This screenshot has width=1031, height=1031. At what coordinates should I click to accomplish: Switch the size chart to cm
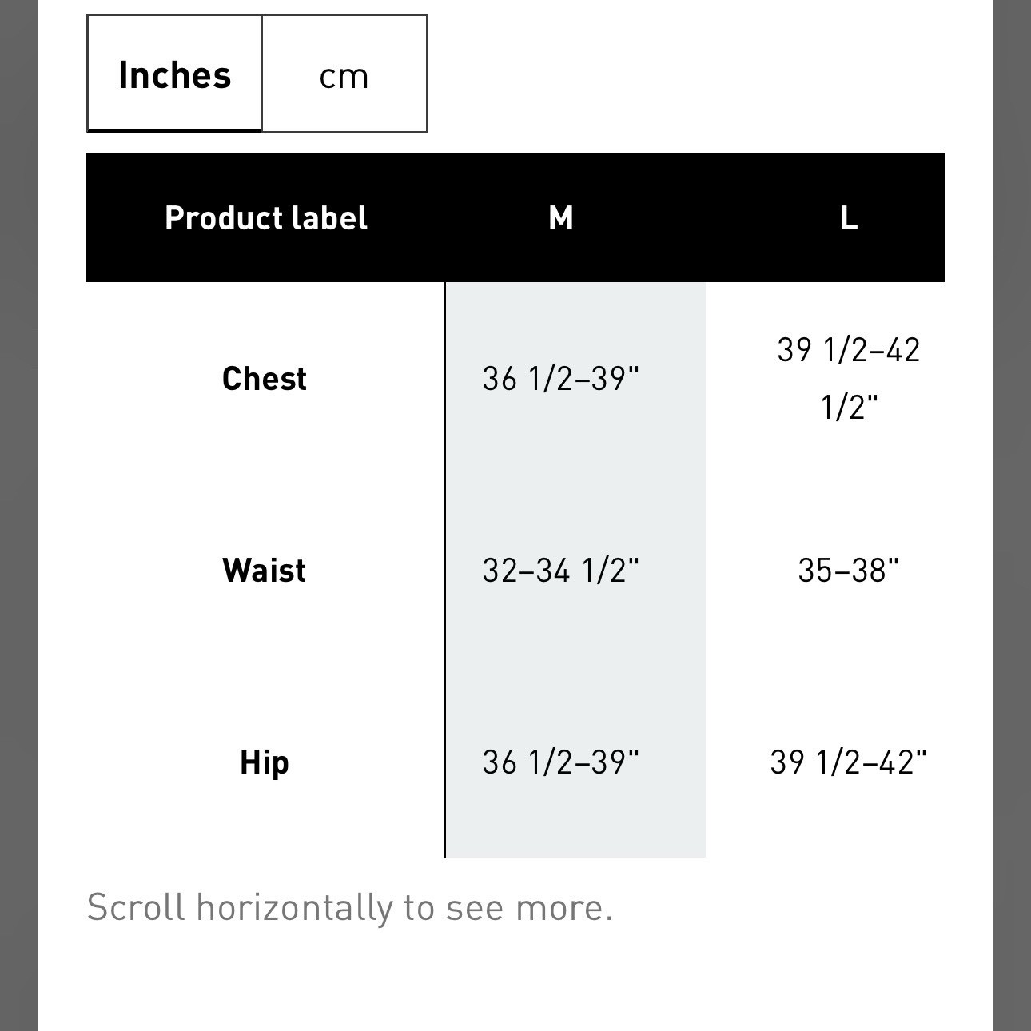tap(344, 74)
